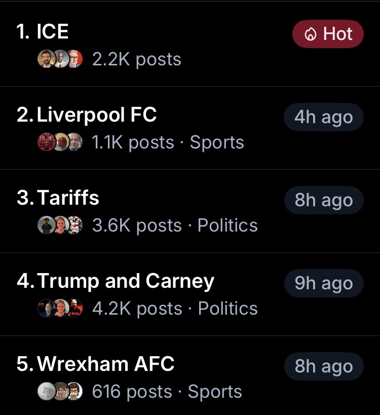The height and width of the screenshot is (415, 380).
Task: Select avatars under Trump and Carney
Action: tap(60, 309)
